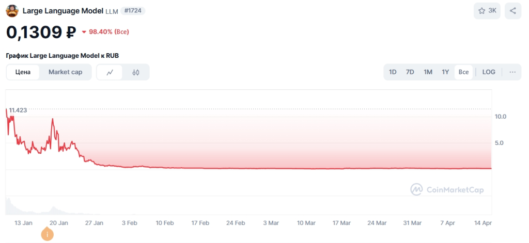Click the 11.423 peak price label
Screen dimensions: 529x243
[x=18, y=110]
